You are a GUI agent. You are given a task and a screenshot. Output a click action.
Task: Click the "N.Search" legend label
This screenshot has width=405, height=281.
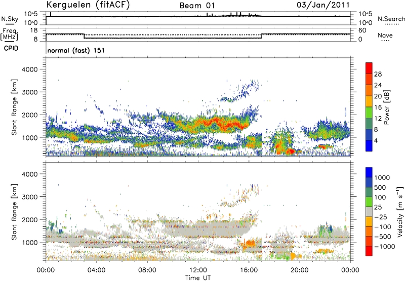[391, 19]
